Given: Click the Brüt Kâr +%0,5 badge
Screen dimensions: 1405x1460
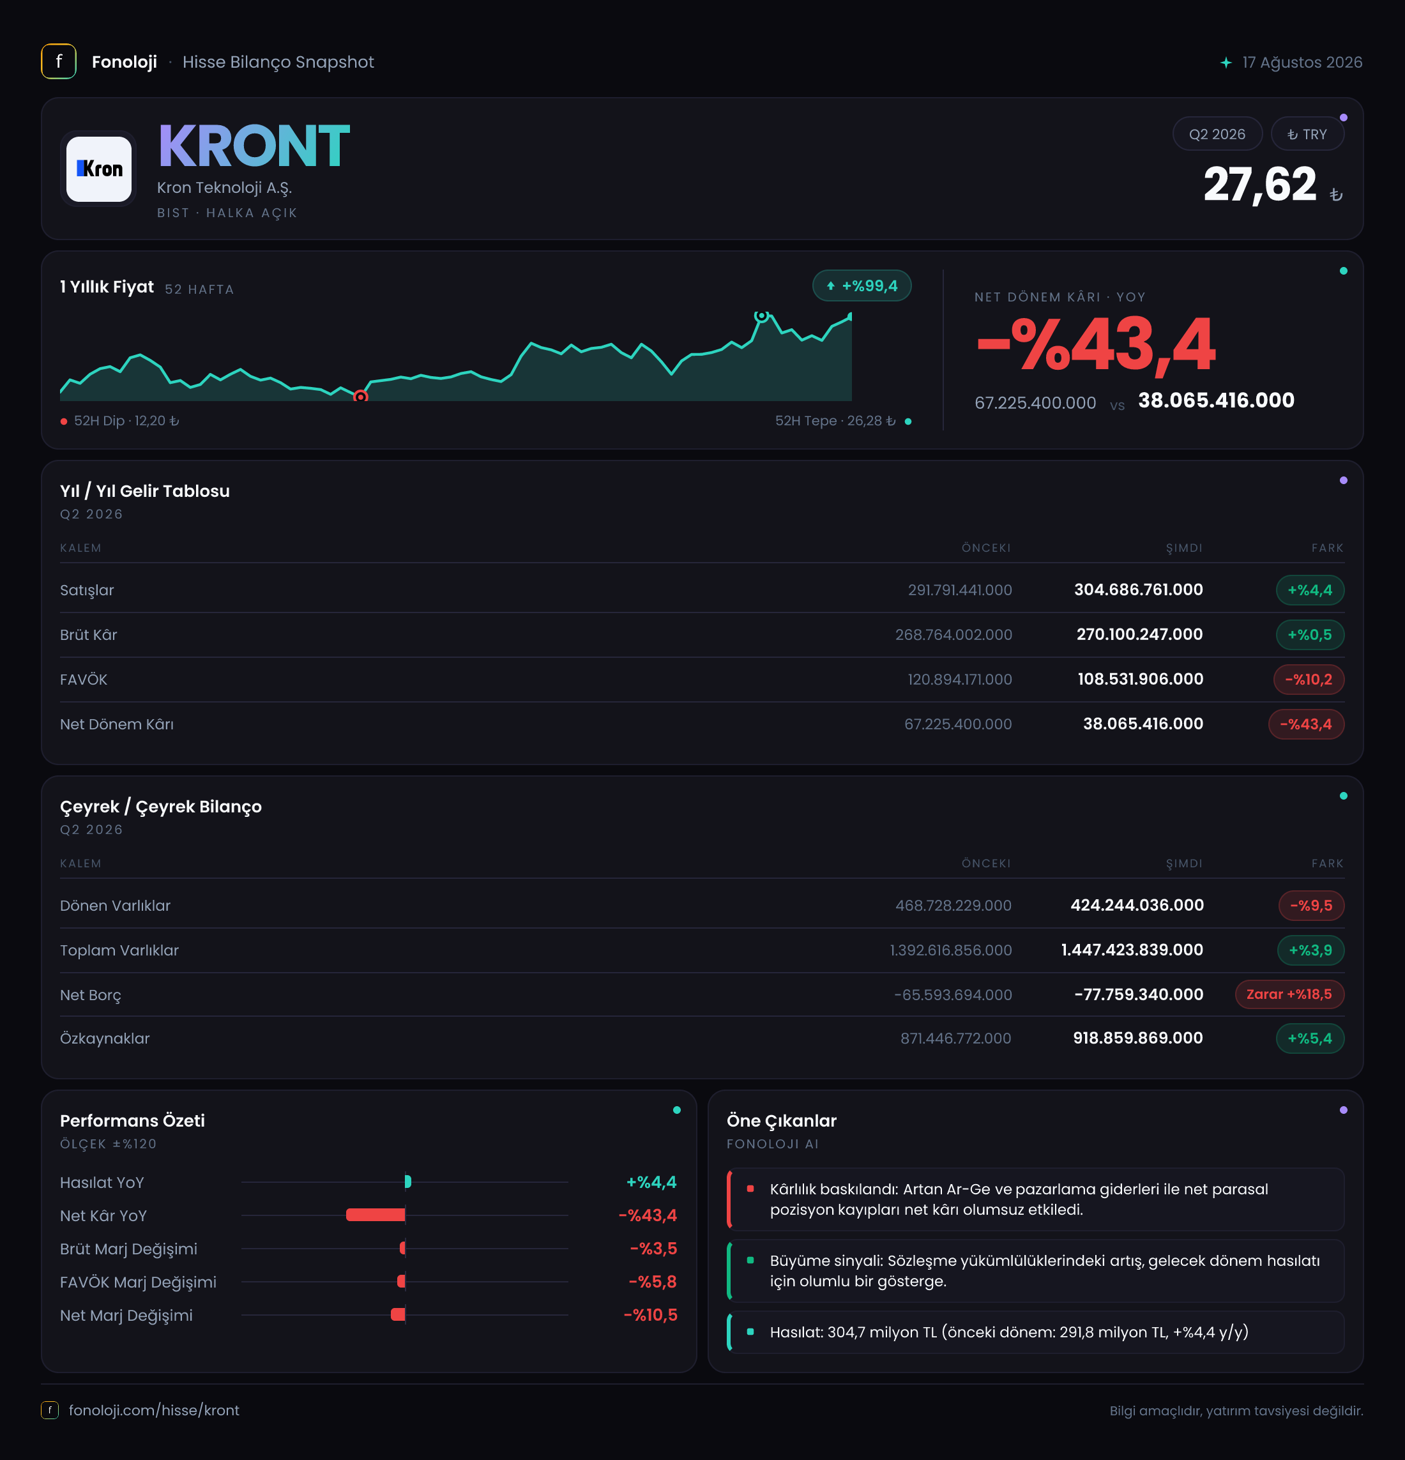Looking at the screenshot, I should (x=1310, y=635).
